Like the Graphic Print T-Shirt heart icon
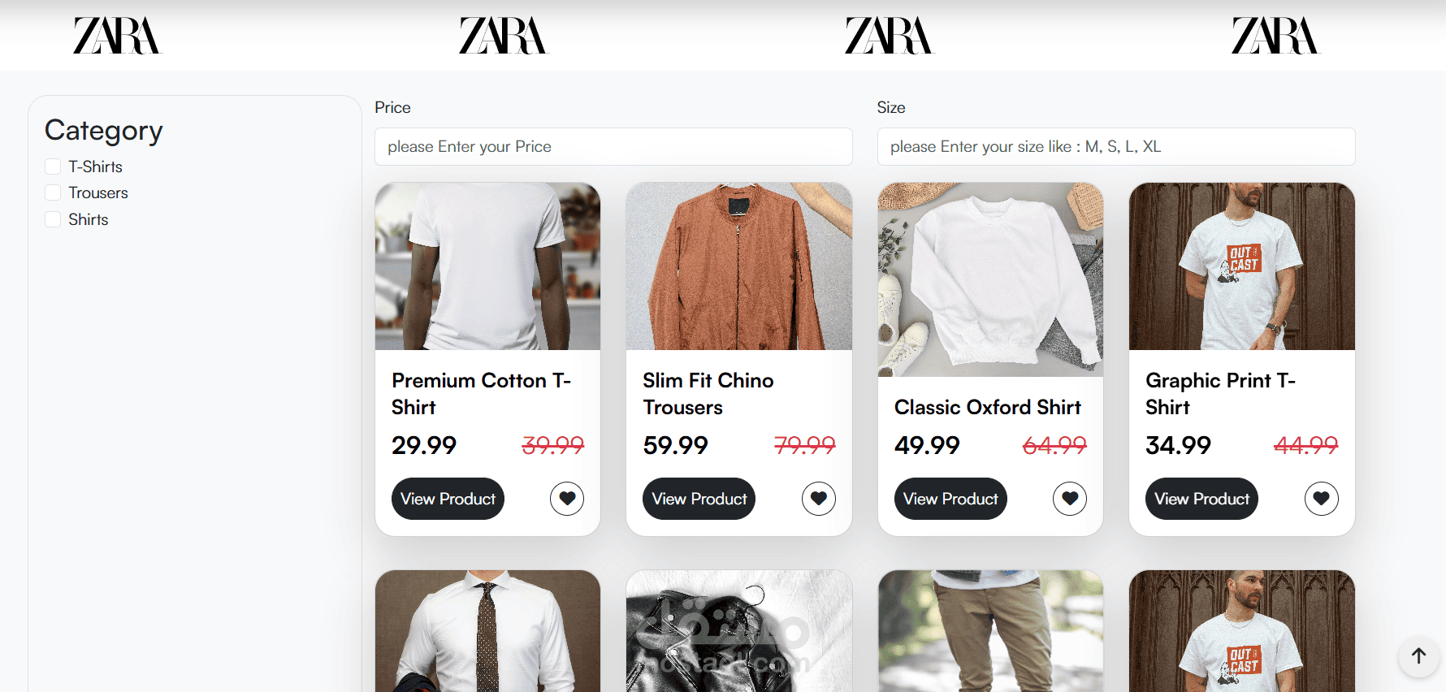This screenshot has height=692, width=1446. [x=1322, y=499]
